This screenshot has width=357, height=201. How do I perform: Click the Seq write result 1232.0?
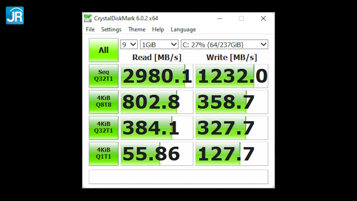(x=232, y=76)
